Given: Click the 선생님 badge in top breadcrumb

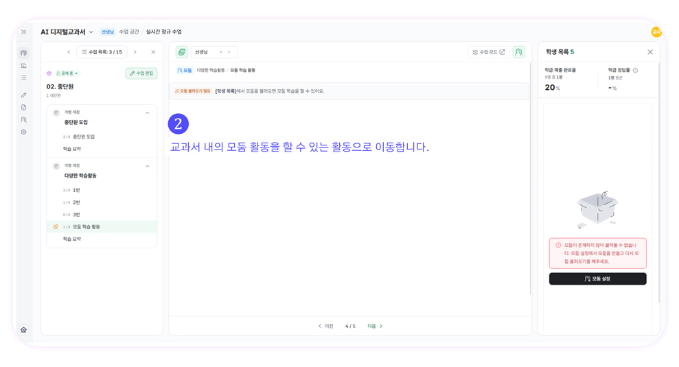Looking at the screenshot, I should [x=107, y=32].
